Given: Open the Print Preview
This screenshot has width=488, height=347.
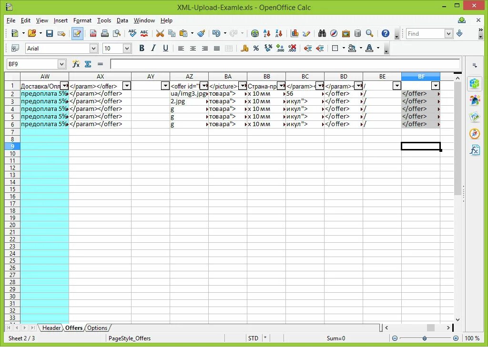Looking at the screenshot, I should 117,33.
